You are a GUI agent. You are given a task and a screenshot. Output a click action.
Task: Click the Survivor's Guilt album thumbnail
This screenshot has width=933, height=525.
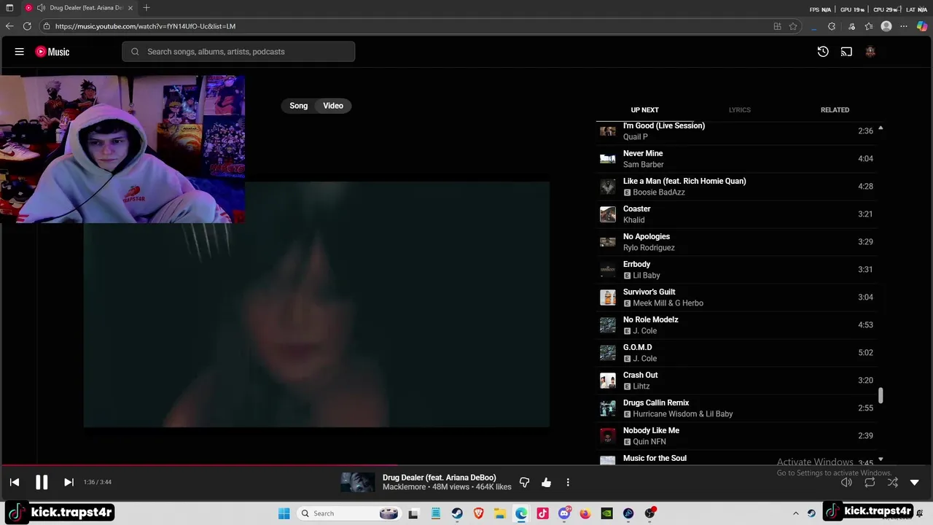point(608,297)
